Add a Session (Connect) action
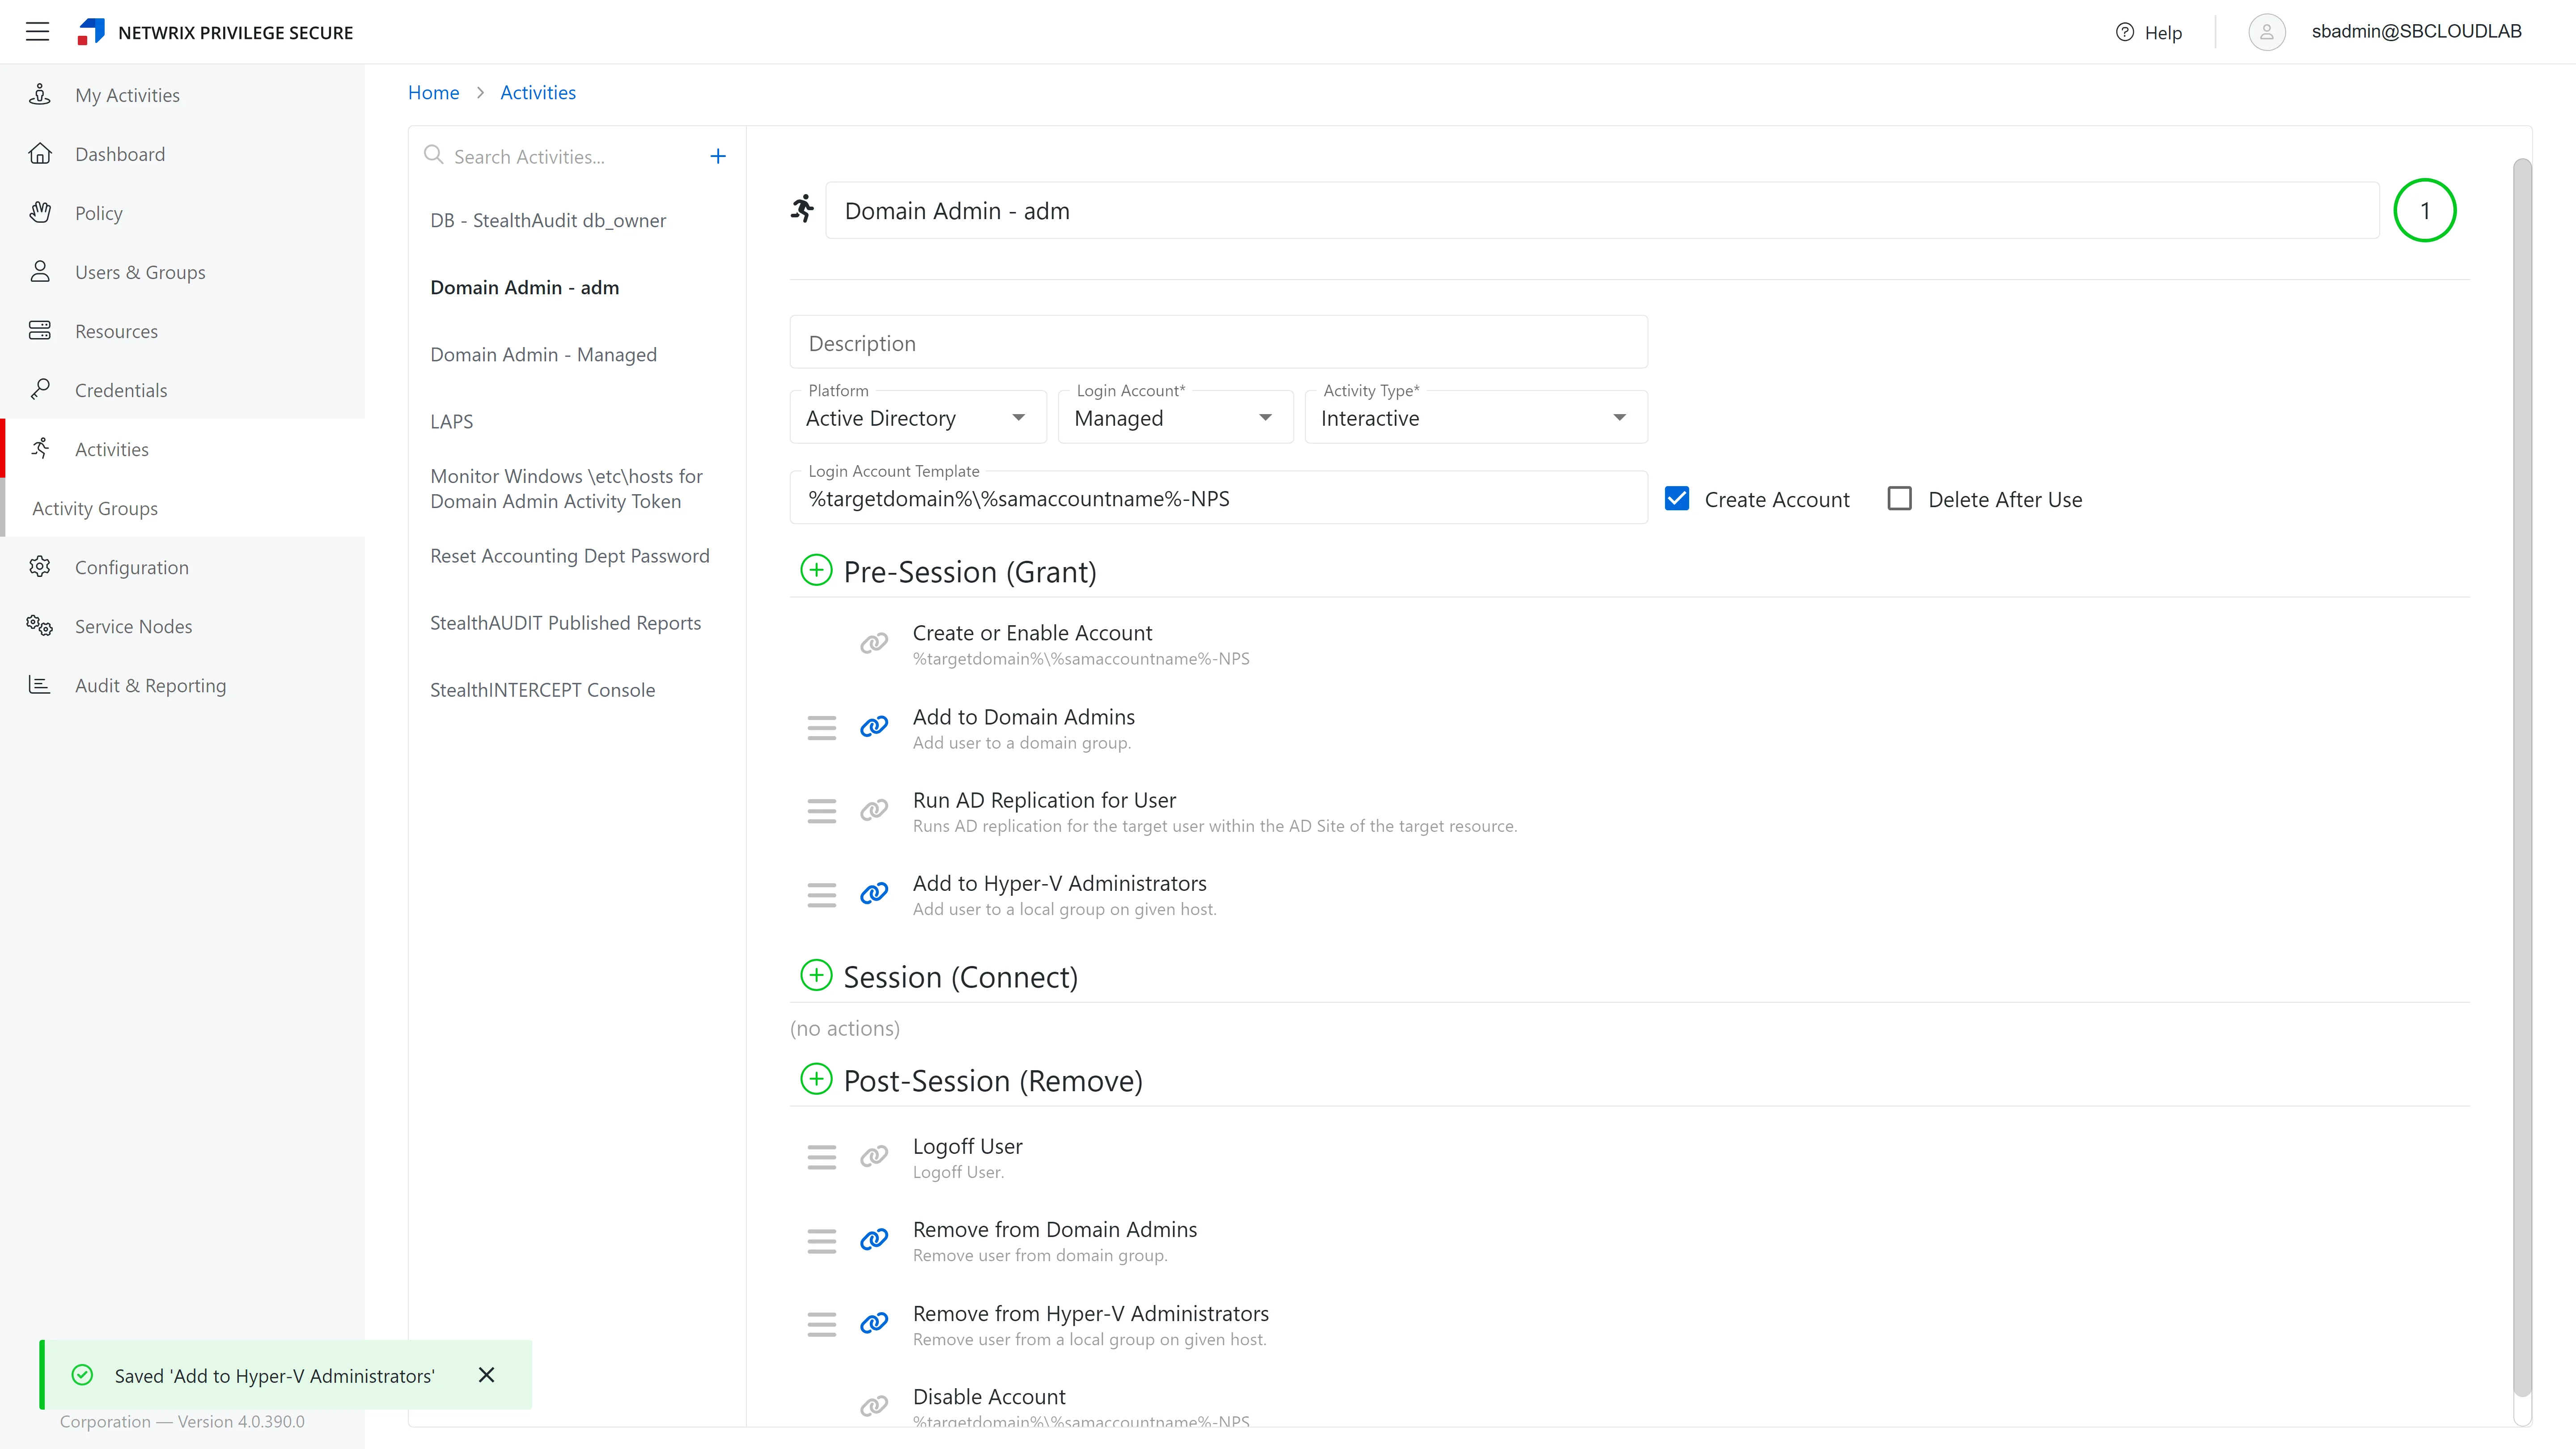Screen dimensions: 2576x1449 (816, 976)
